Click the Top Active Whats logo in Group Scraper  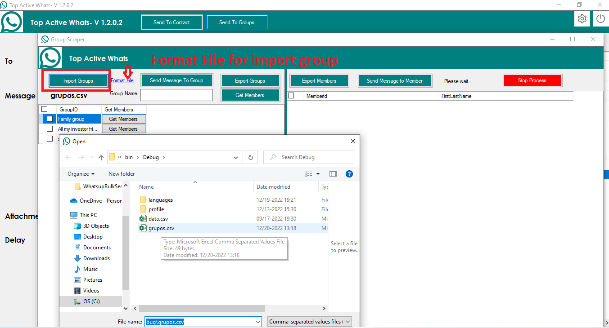click(50, 58)
